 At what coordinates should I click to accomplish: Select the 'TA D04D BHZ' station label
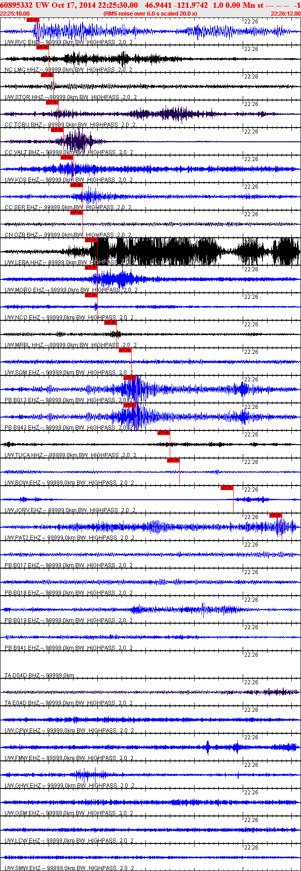point(22,676)
